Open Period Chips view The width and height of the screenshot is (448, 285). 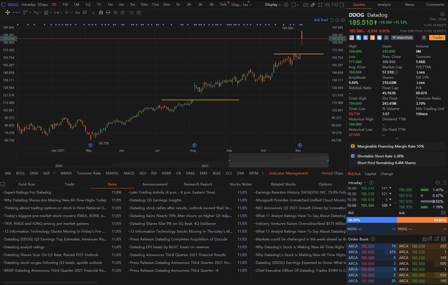pyautogui.click(x=332, y=173)
